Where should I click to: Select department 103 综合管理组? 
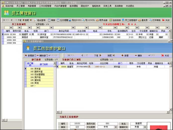click(39, 75)
